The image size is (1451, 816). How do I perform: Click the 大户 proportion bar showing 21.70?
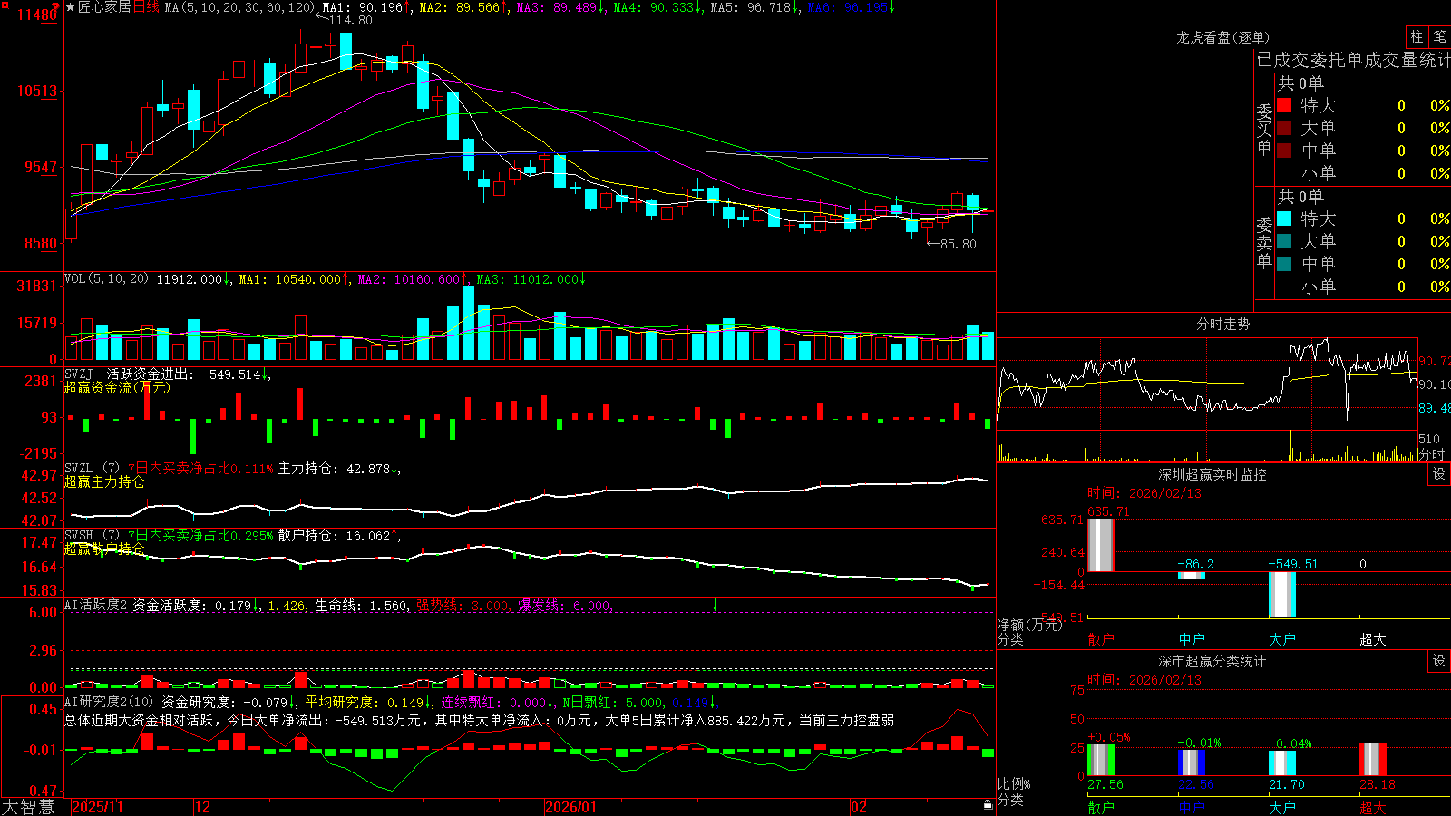1282,763
